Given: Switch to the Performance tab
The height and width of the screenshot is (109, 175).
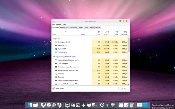Looking at the screenshot, I should [x=64, y=27].
